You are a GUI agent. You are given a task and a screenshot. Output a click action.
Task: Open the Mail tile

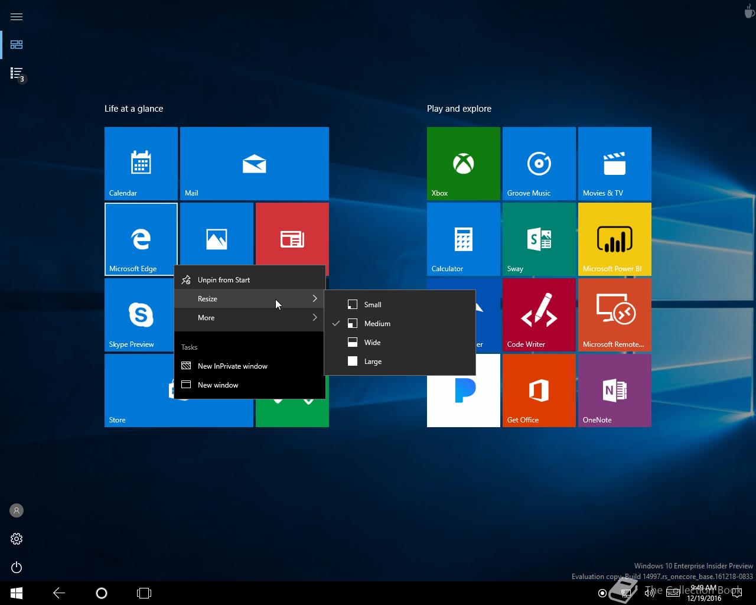pyautogui.click(x=255, y=164)
